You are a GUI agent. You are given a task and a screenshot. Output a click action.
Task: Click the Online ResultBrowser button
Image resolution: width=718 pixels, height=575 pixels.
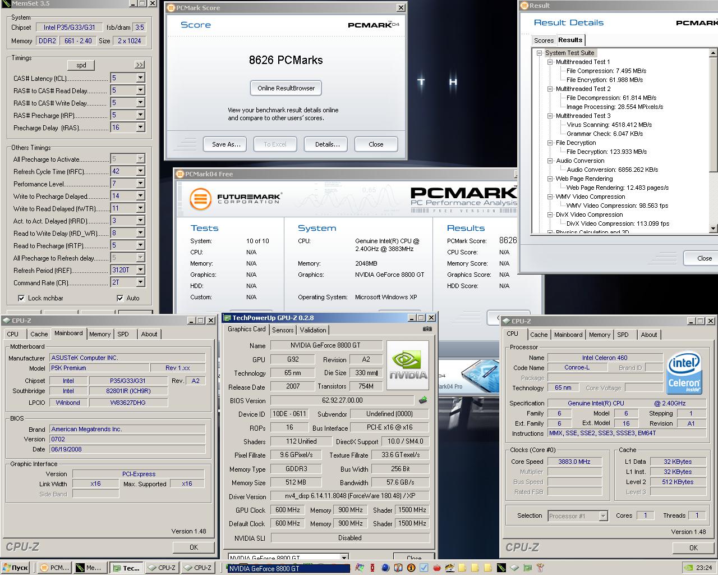286,88
